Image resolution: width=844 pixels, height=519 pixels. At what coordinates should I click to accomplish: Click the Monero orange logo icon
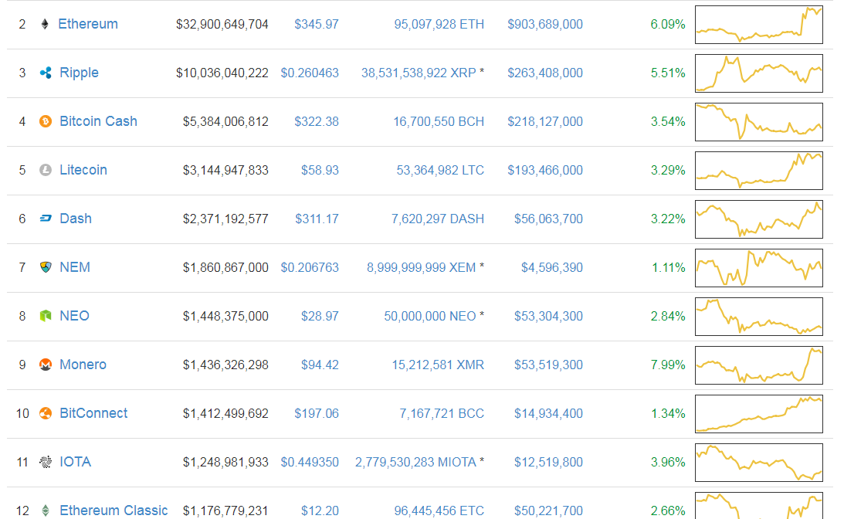46,365
